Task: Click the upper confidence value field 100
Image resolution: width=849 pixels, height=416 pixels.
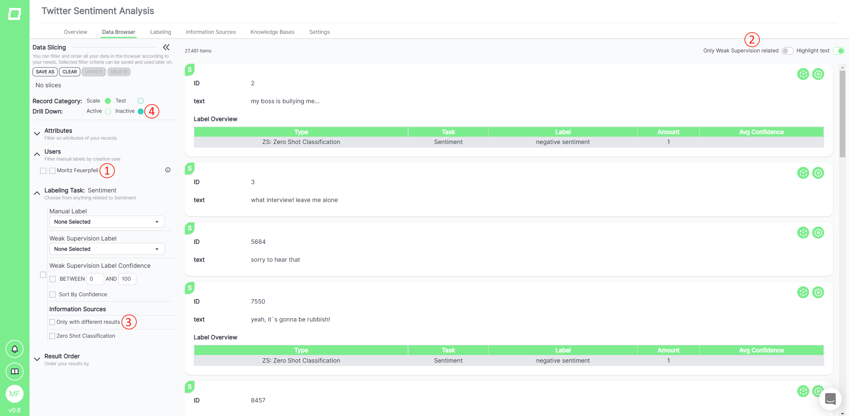Action: tap(127, 279)
